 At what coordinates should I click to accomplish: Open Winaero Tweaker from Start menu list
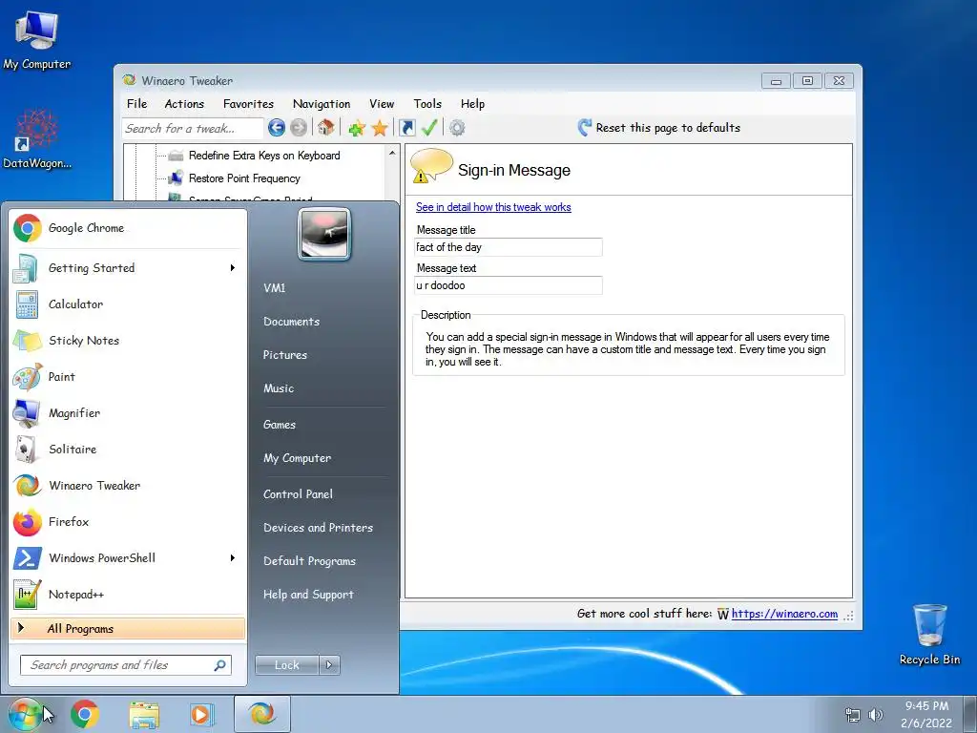[127, 485]
